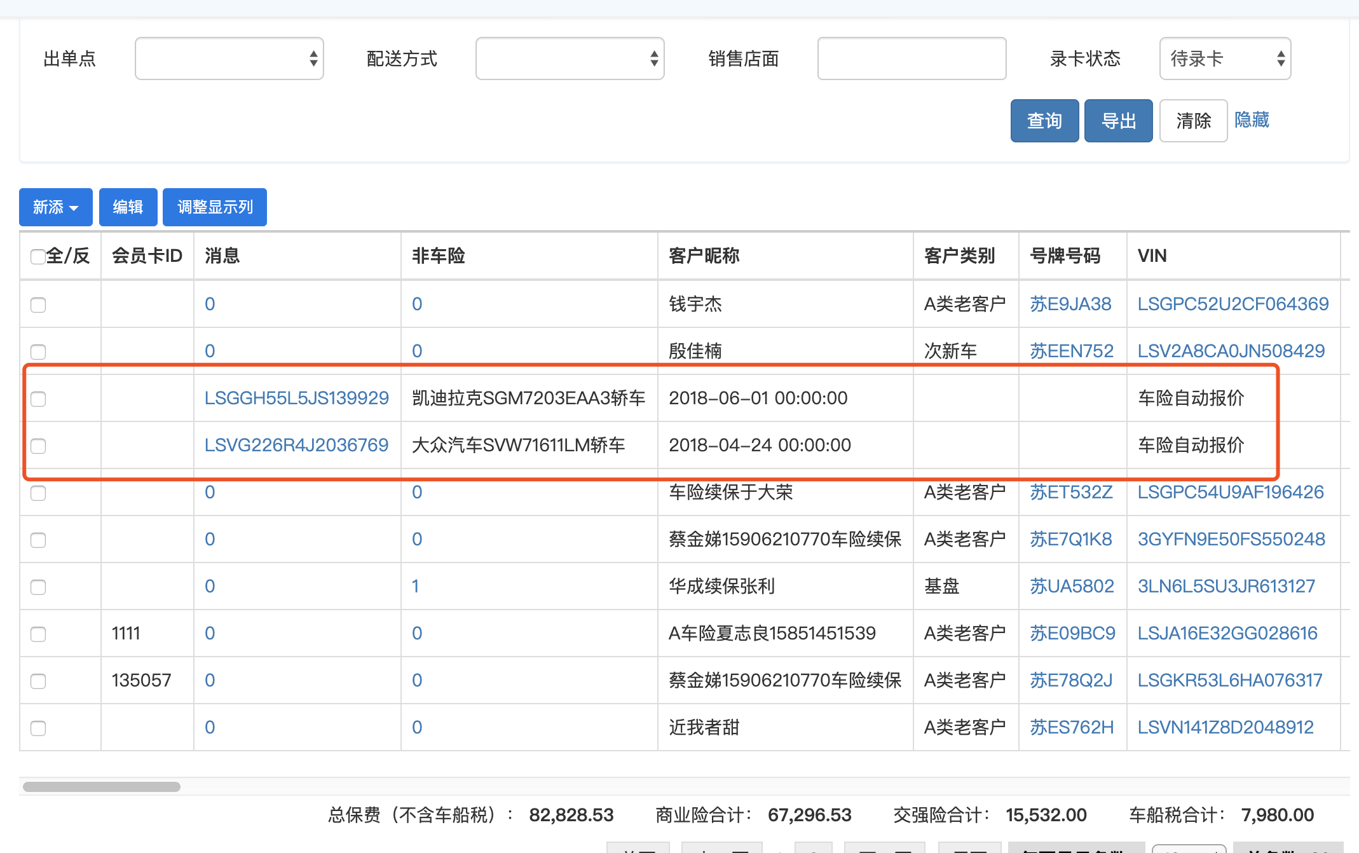
Task: Open the 录卡状态 dropdown showing 待录卡
Action: pos(1224,58)
